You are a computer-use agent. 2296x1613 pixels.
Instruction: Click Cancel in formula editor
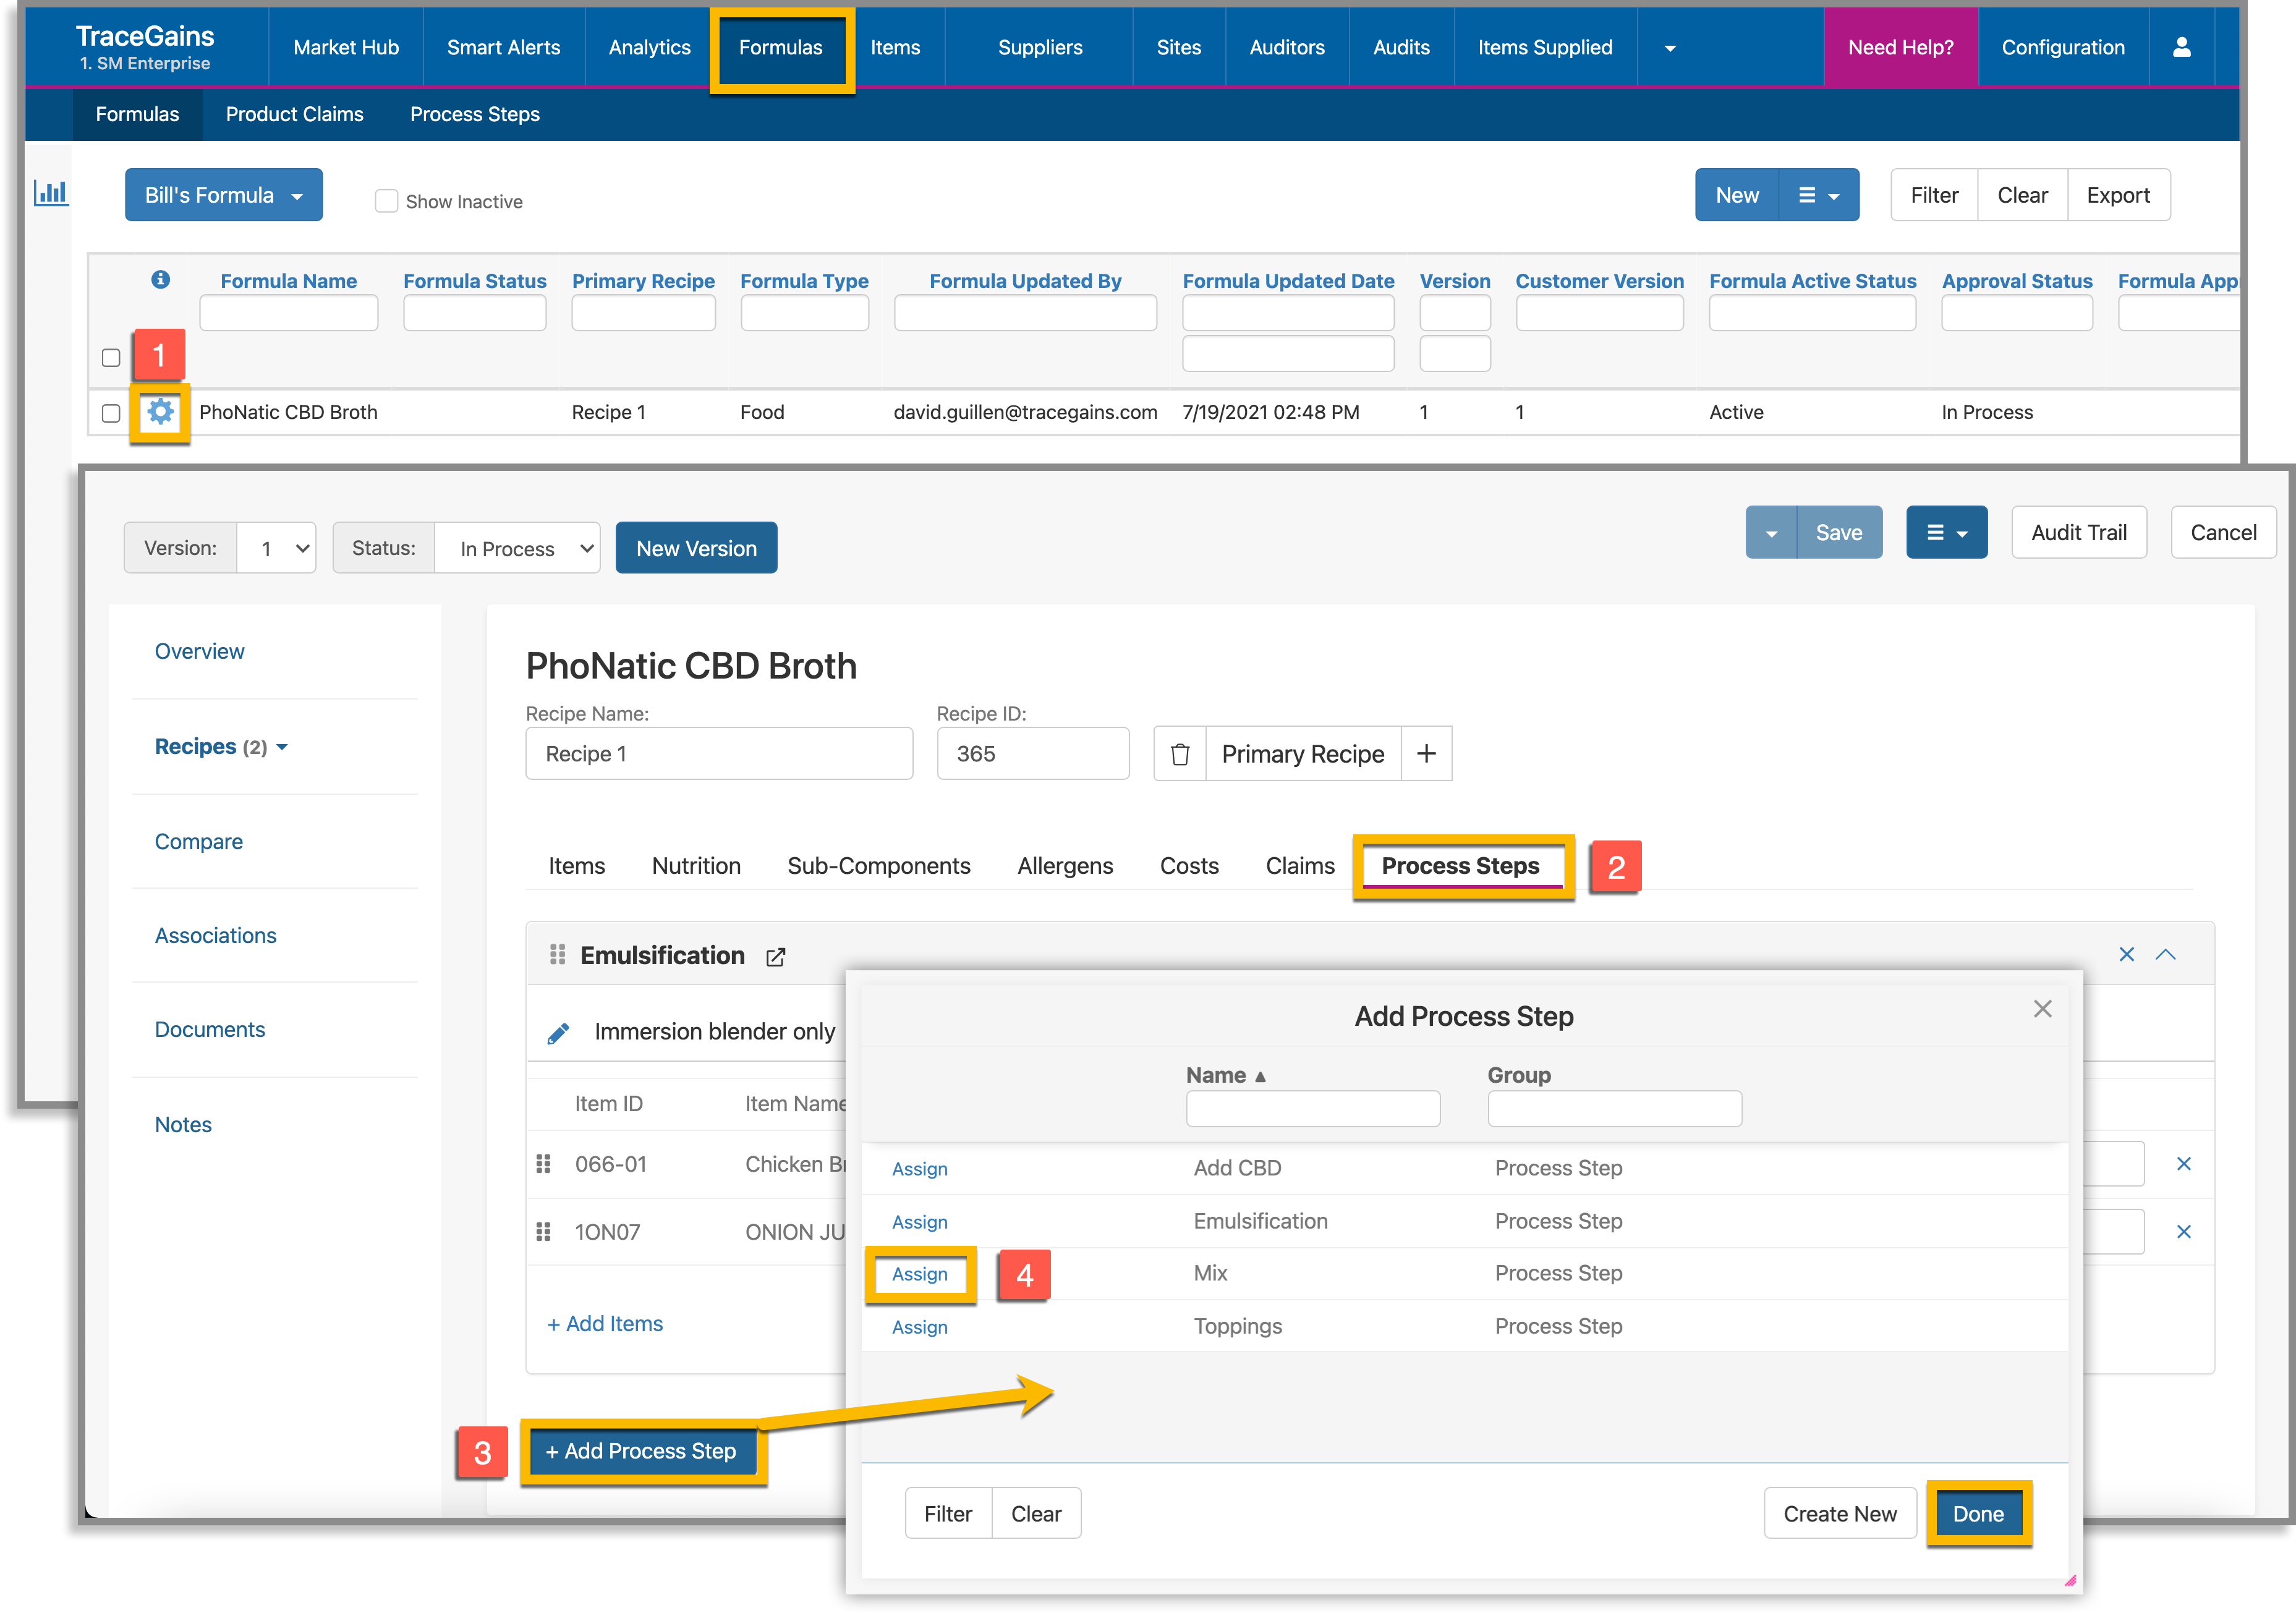point(2223,533)
